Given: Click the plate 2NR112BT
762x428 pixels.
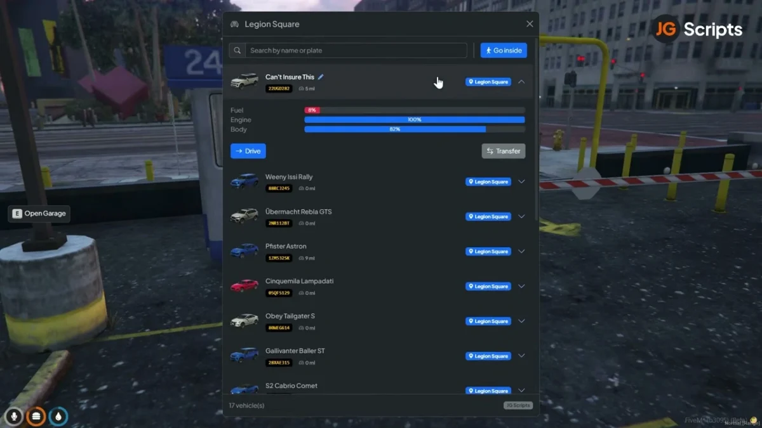Looking at the screenshot, I should pos(279,223).
